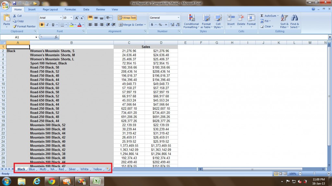Click the Fill Color paint bucket swatch

71,25
